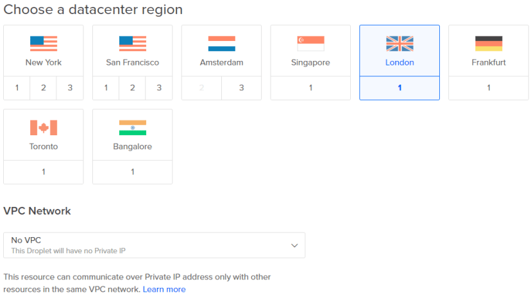Click the New York US flag icon
The width and height of the screenshot is (531, 298).
(x=44, y=44)
